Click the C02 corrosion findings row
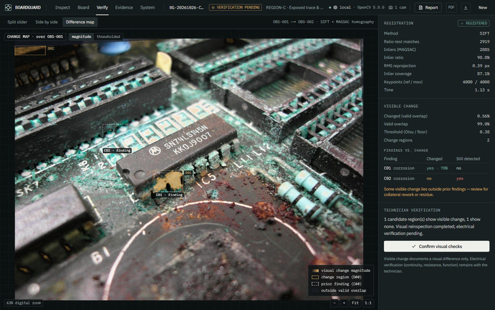 click(437, 178)
